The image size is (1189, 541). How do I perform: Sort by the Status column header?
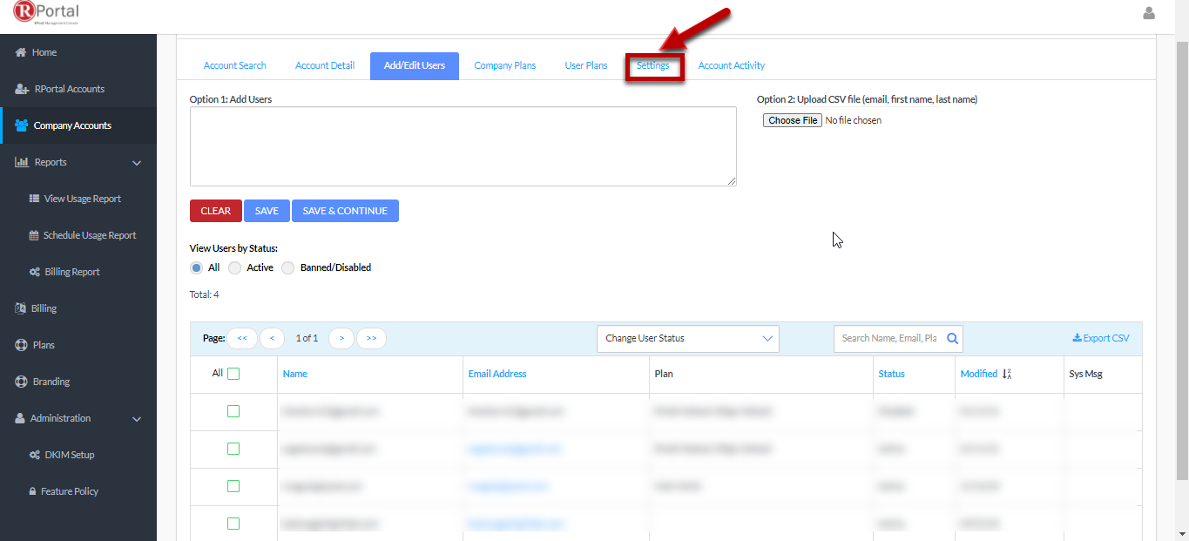click(891, 374)
